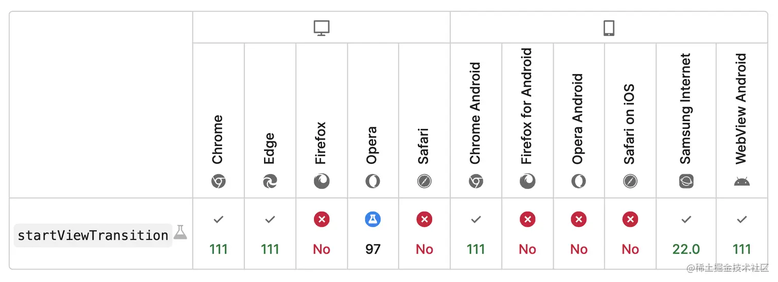778x282 pixels.
Task: Click the experimental flask beside startViewTransition
Action: 180,232
